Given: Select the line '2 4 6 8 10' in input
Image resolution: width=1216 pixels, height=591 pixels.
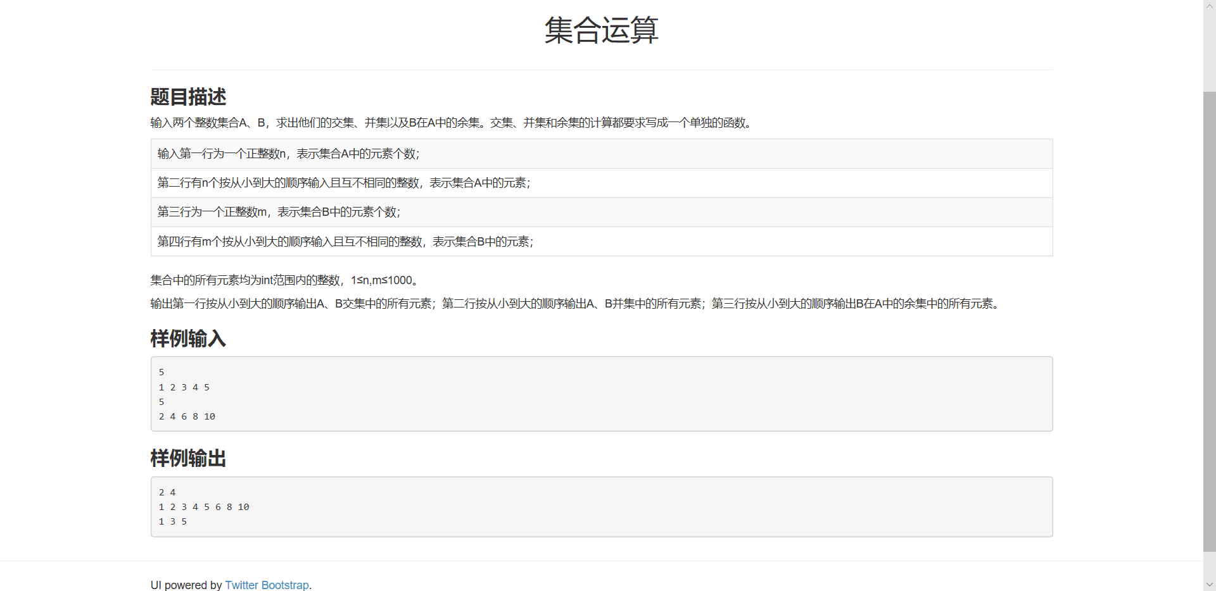Looking at the screenshot, I should point(187,416).
